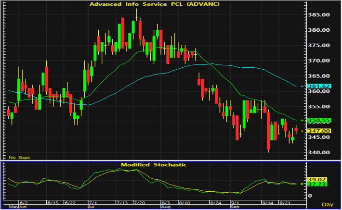Click the 375.00 price axis label

click(x=319, y=45)
